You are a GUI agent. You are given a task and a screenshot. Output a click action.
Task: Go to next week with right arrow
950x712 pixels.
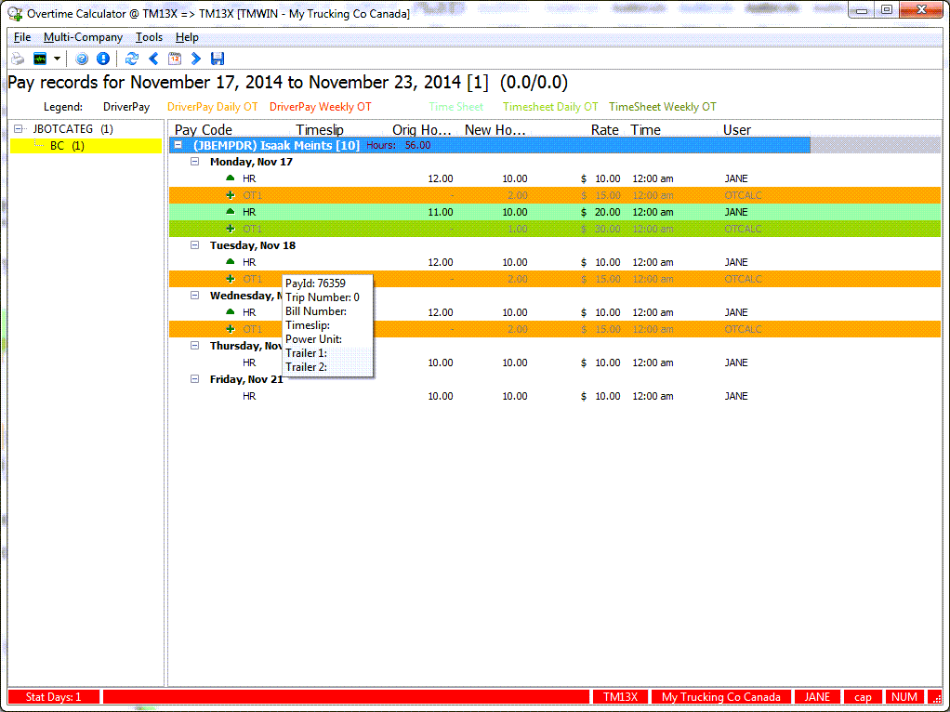click(x=195, y=59)
